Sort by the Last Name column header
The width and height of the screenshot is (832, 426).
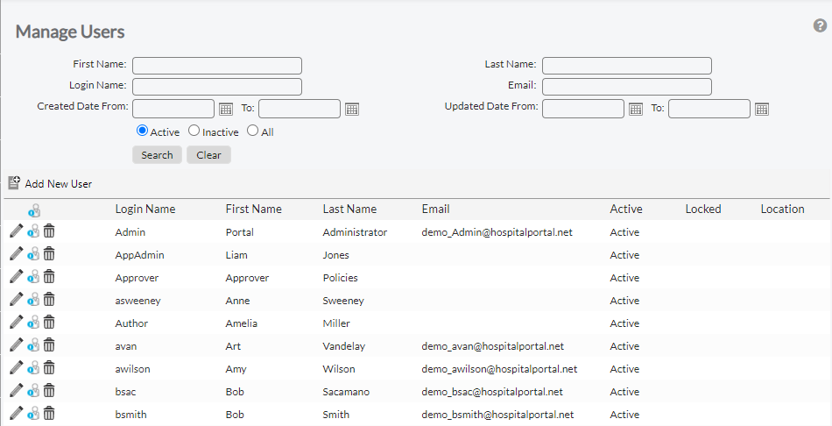click(349, 209)
